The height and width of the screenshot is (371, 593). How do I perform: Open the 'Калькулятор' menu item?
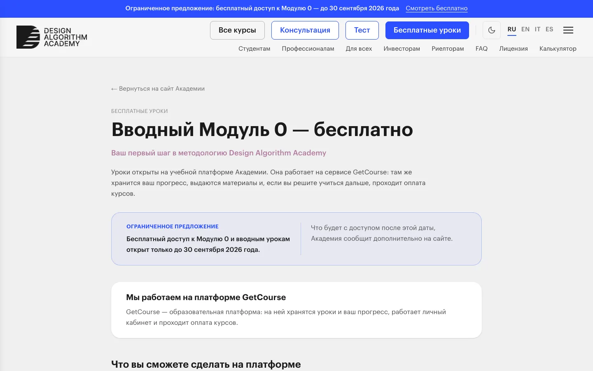point(558,49)
